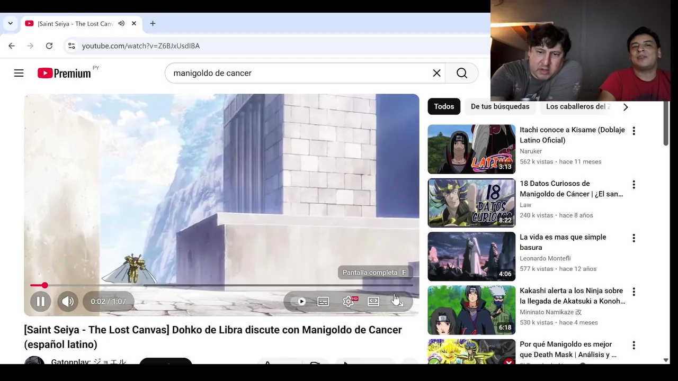Click the page vertical scrollbar thumb
Viewport: 678px width, 381px height.
666,123
